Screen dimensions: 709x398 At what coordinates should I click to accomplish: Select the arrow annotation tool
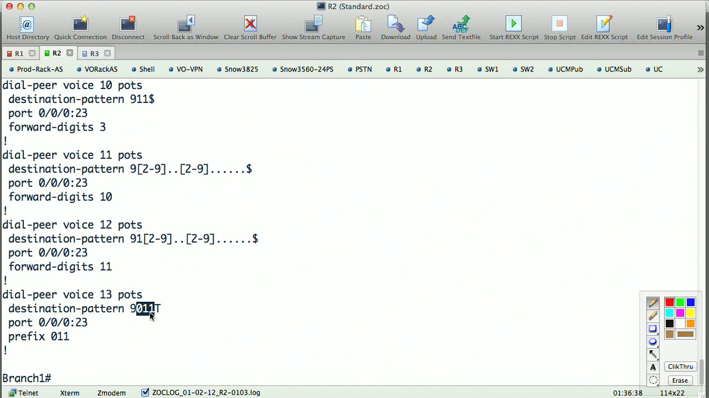[653, 354]
